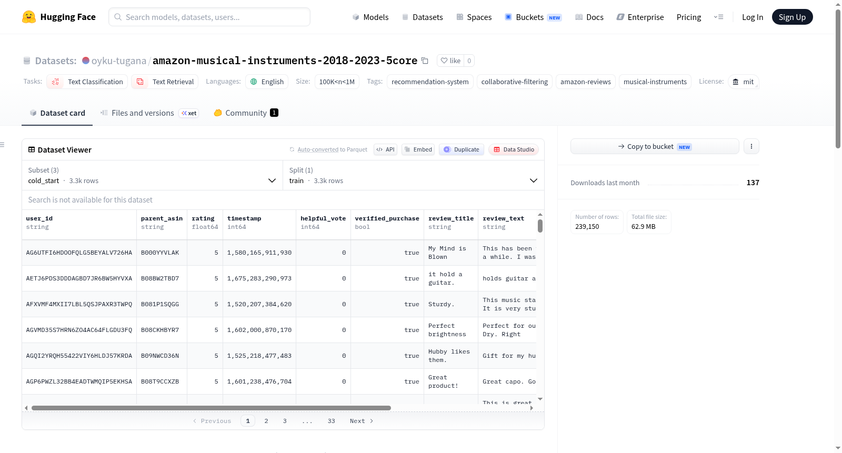Click the 100K<n<1M size tag

[337, 82]
